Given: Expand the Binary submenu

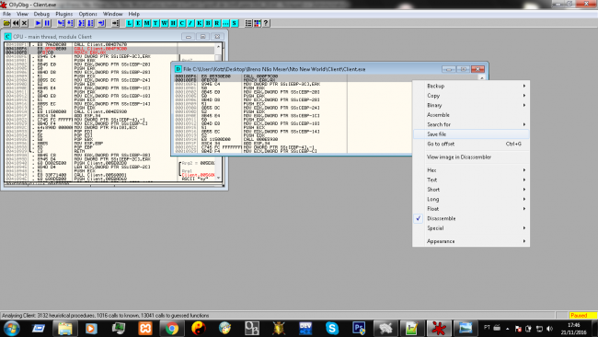Looking at the screenshot, I should [471, 105].
